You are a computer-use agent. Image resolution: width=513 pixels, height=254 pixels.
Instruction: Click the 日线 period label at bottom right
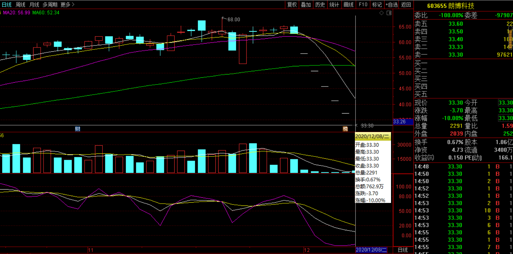(403, 250)
